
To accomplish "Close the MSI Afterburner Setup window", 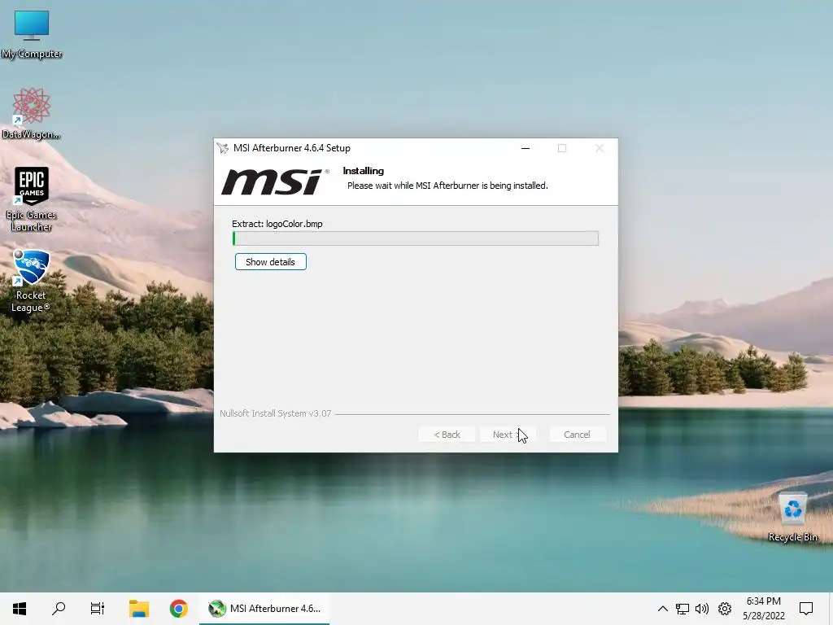I will pos(600,148).
